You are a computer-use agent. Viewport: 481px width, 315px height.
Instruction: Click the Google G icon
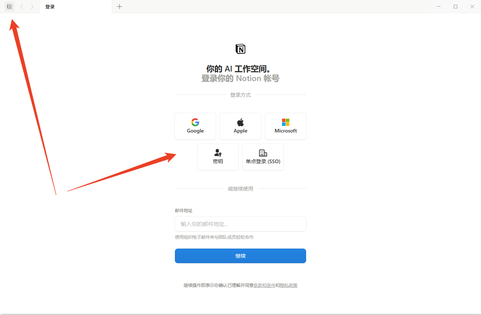(x=195, y=122)
